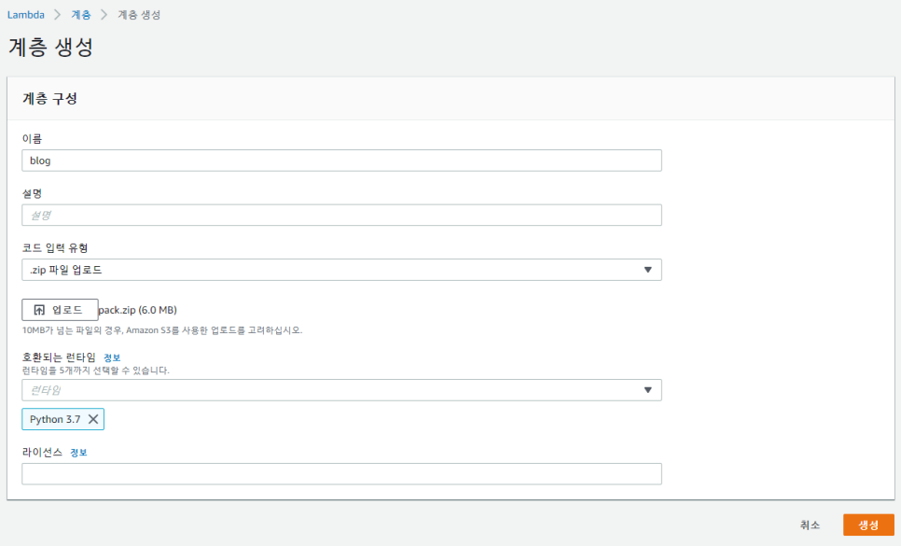
Task: Open 정보 link next to 호환되는 런타임
Action: [x=112, y=358]
